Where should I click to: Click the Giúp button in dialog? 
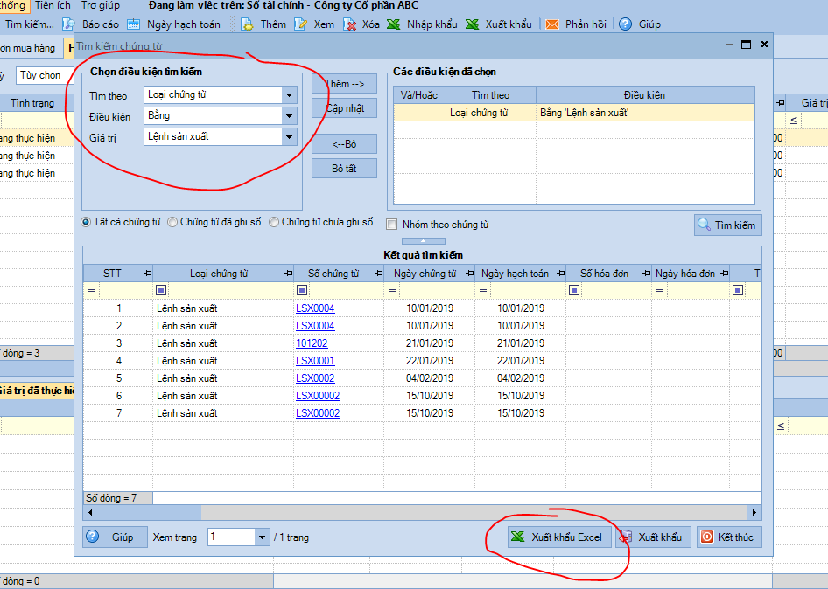coord(116,537)
